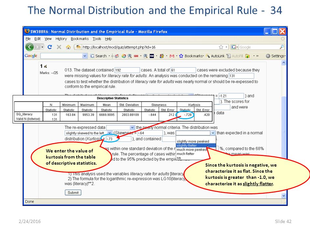This screenshot has width=310, height=232.
Task: Click the Skewness field showing -1.21
Action: [231, 96]
